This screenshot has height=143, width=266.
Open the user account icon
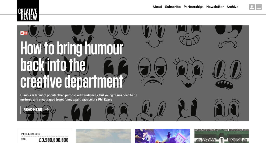tap(252, 7)
